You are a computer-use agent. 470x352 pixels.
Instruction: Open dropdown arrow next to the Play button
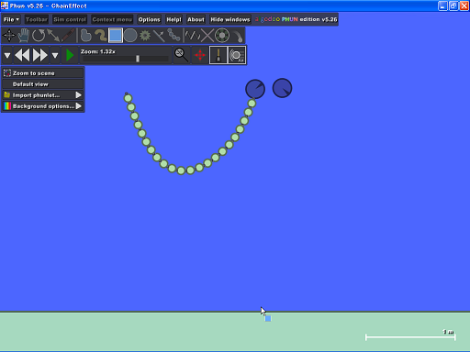[x=55, y=55]
